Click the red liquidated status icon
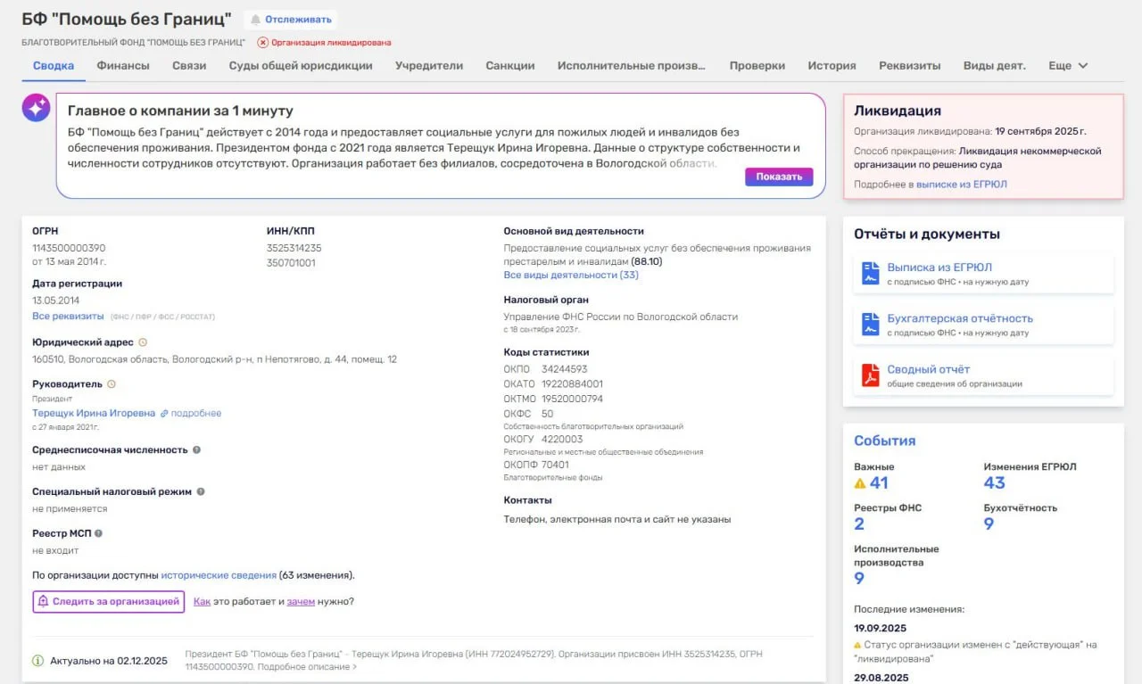This screenshot has height=684, width=1142. pyautogui.click(x=263, y=42)
